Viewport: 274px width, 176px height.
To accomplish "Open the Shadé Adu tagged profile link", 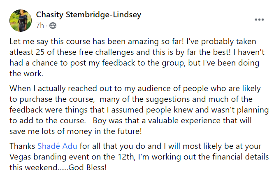I will 57,146.
